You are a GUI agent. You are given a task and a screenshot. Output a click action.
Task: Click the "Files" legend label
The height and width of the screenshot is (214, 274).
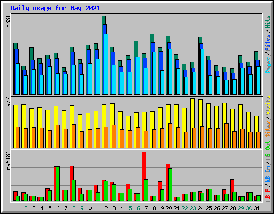(x=268, y=43)
